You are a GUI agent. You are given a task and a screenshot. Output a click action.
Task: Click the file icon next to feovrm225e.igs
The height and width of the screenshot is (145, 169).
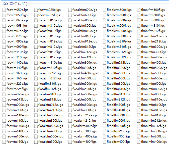pos(36,10)
